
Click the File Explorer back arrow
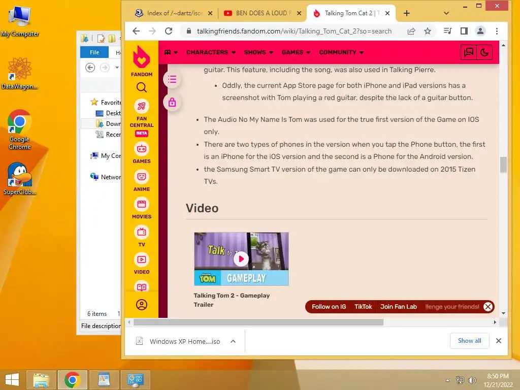point(90,68)
